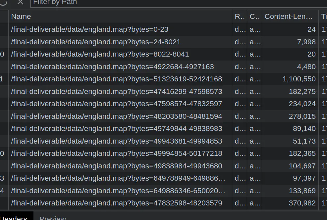Select the england.map bytes=0-23 request

point(90,29)
